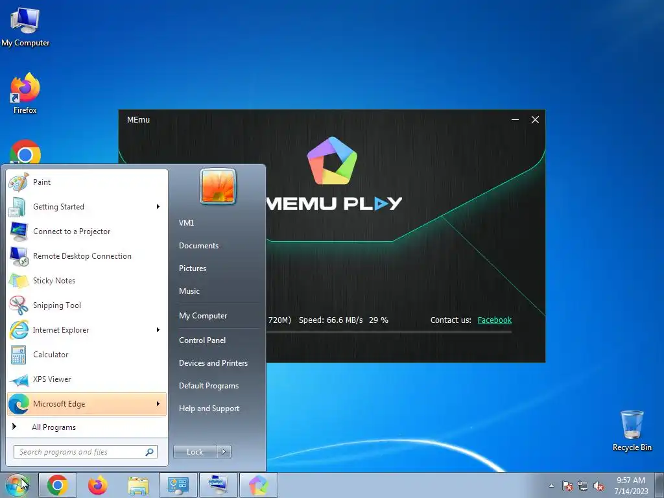Open the Recycle Bin
The width and height of the screenshot is (664, 498).
click(632, 431)
